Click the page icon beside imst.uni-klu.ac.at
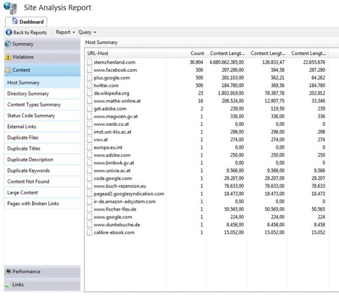The image size is (339, 296). coord(90,132)
